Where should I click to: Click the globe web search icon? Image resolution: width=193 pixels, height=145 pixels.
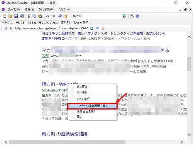124,16
